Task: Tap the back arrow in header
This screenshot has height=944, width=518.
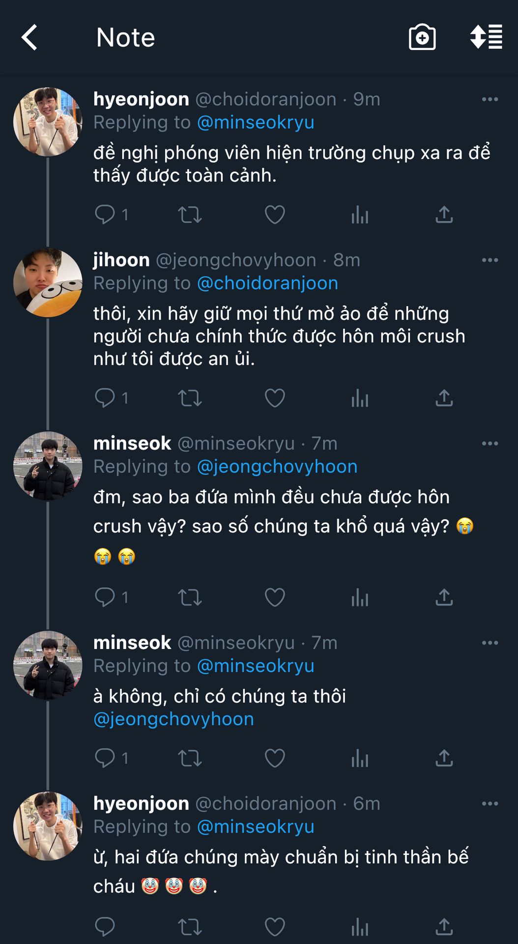Action: pyautogui.click(x=29, y=37)
